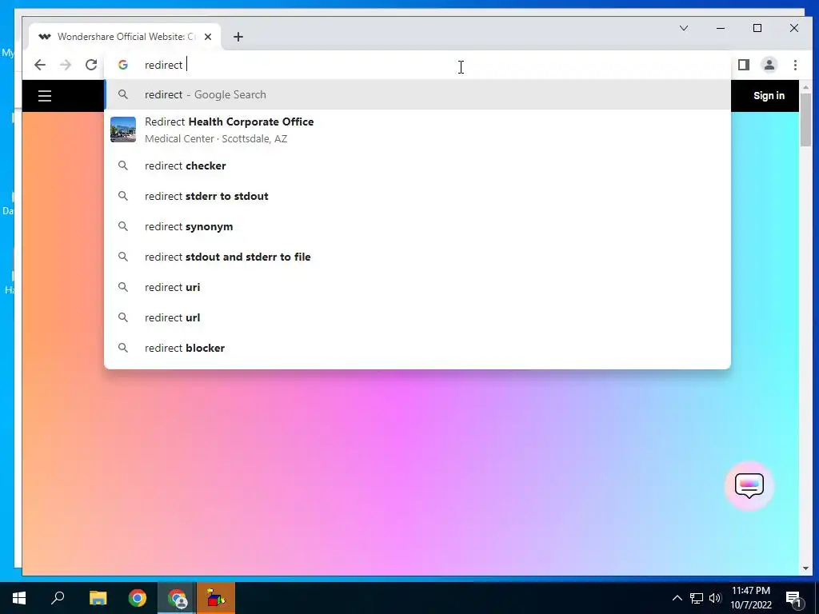This screenshot has height=614, width=819.
Task: Open Chrome's three-dot menu
Action: tap(795, 65)
